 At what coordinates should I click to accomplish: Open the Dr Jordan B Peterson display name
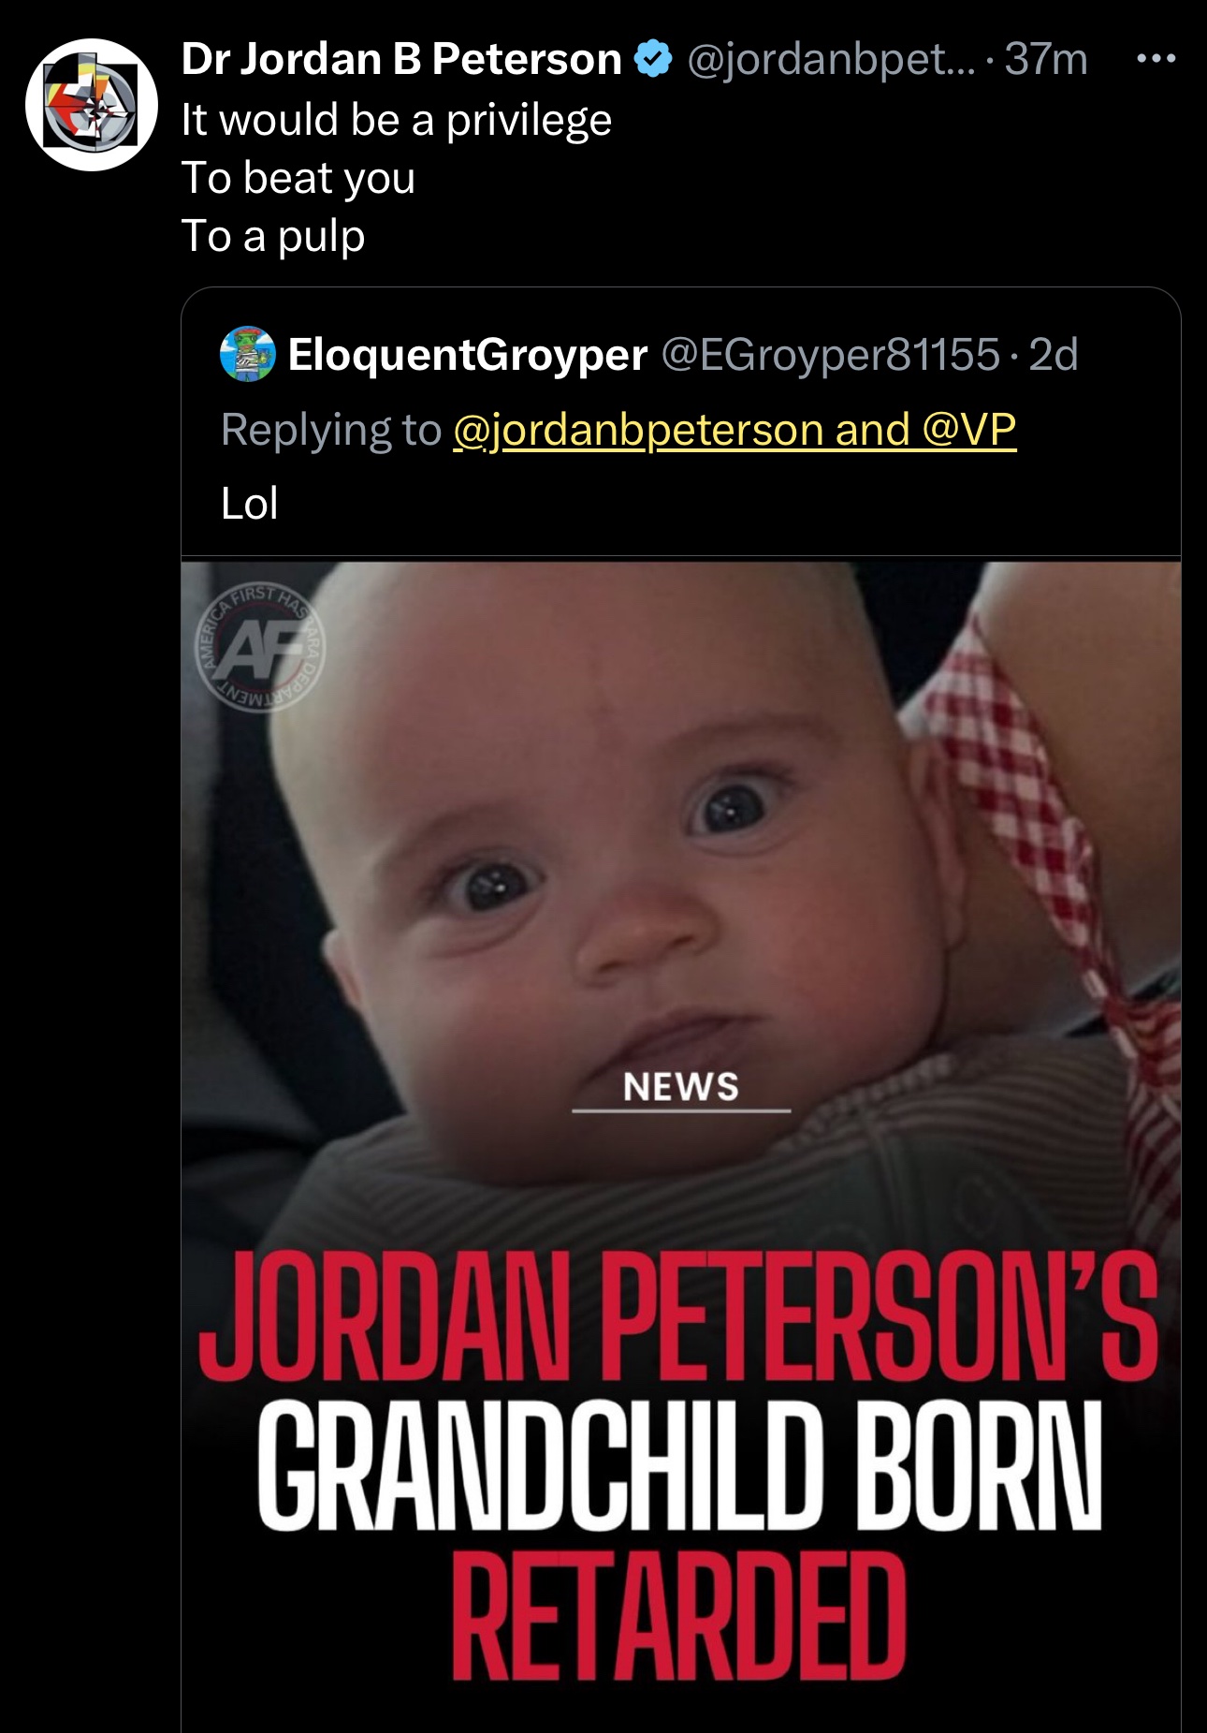click(x=401, y=59)
